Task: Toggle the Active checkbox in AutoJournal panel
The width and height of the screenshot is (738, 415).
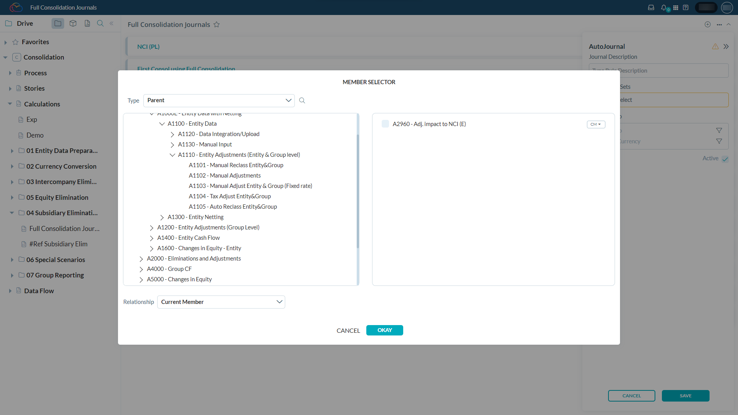Action: tap(725, 158)
